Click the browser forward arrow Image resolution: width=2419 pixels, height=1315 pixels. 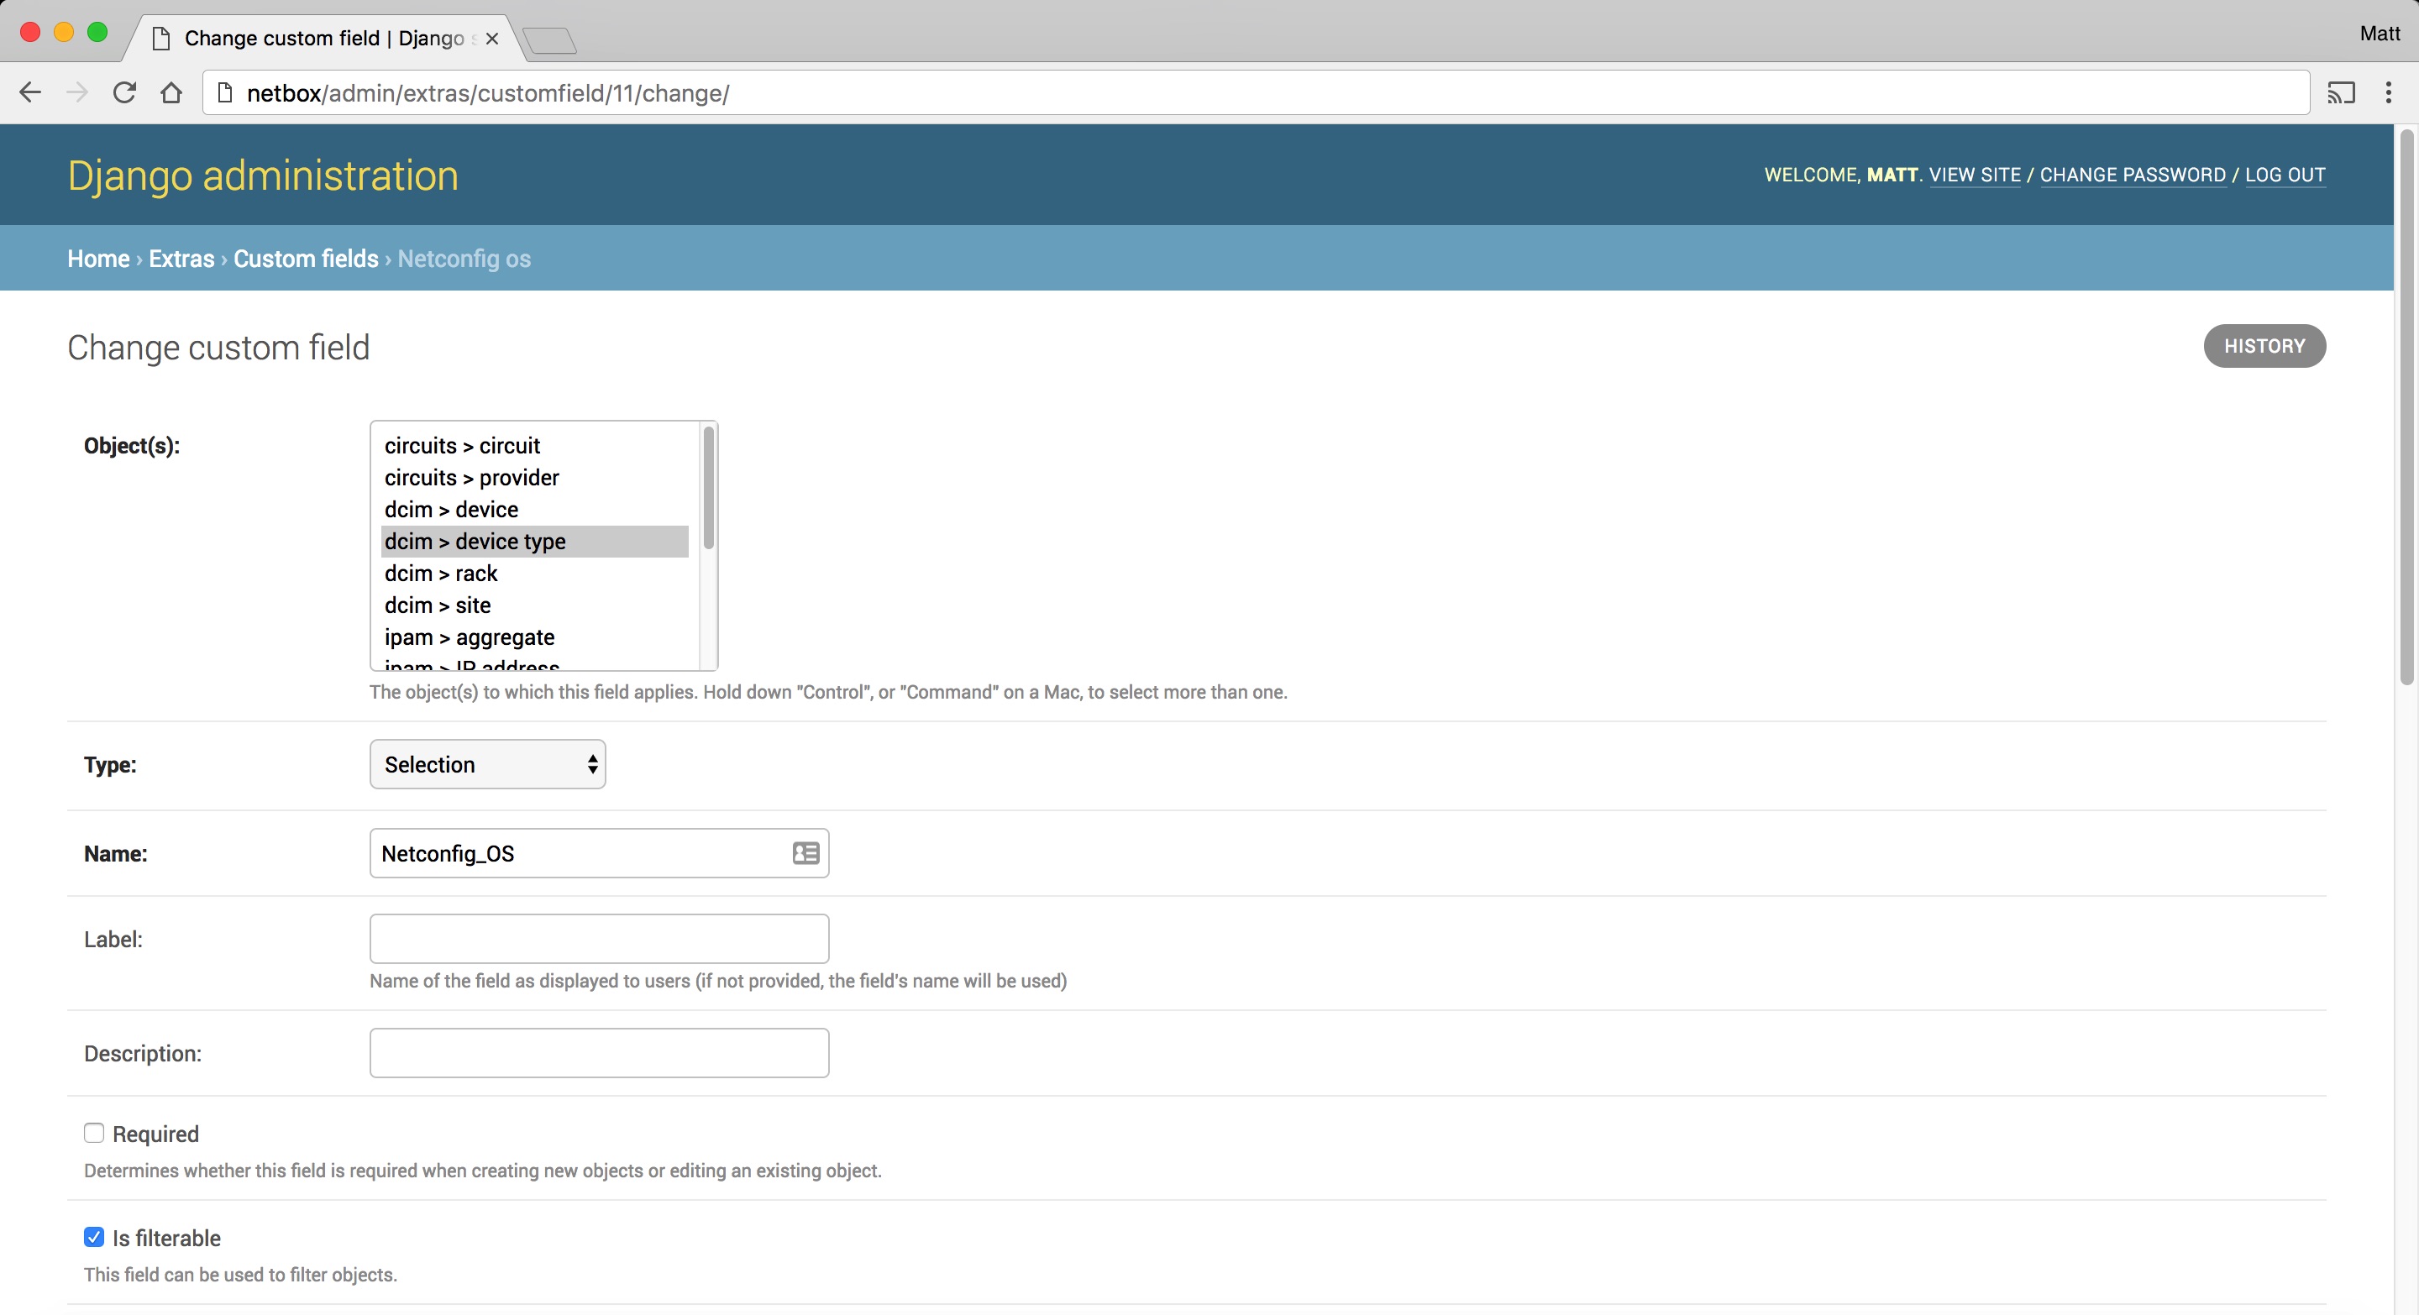(77, 93)
